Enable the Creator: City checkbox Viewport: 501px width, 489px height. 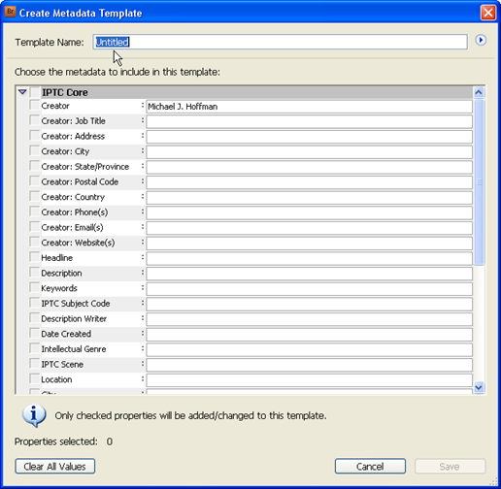(x=34, y=150)
